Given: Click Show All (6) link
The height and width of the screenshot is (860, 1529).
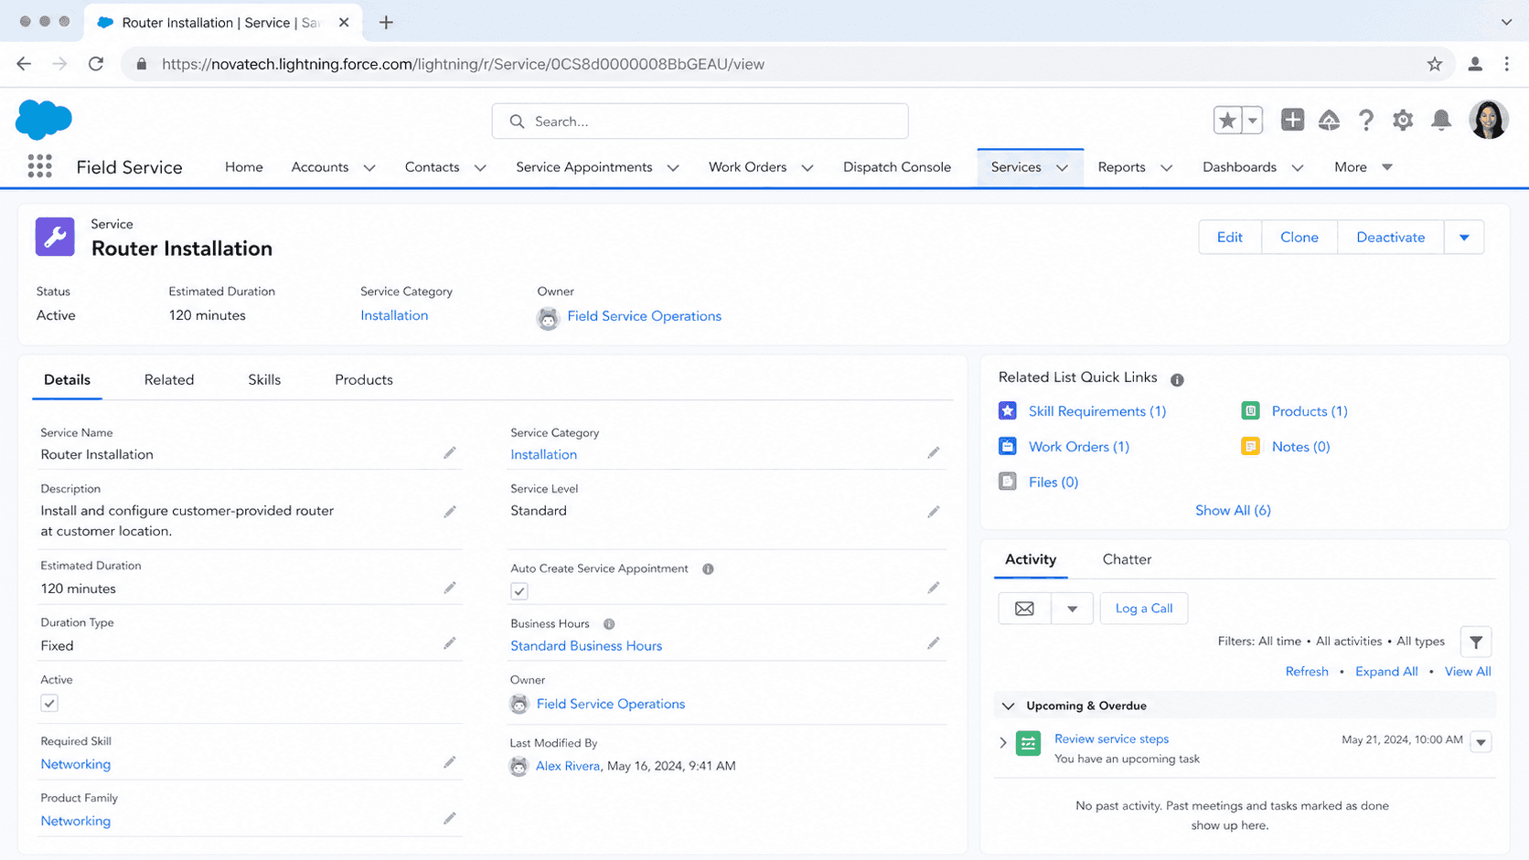Looking at the screenshot, I should 1233,510.
